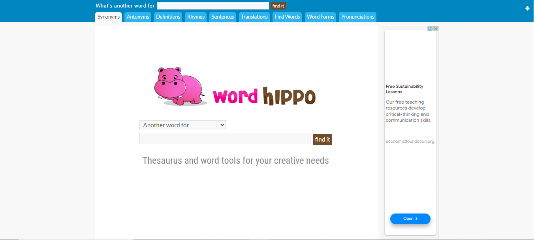The image size is (534, 240).
Task: Expand the "Another word for" dropdown
Action: pos(182,125)
